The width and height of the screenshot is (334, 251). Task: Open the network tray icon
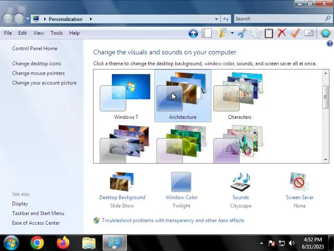pos(281,243)
